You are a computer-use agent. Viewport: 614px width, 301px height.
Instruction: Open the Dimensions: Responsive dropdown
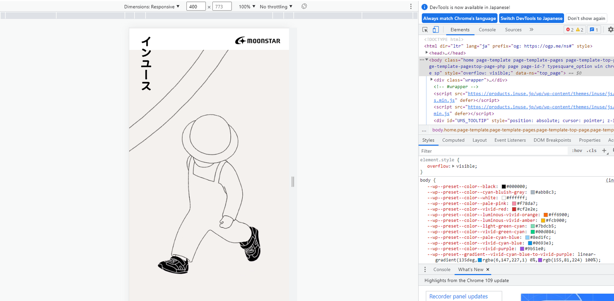tap(152, 6)
